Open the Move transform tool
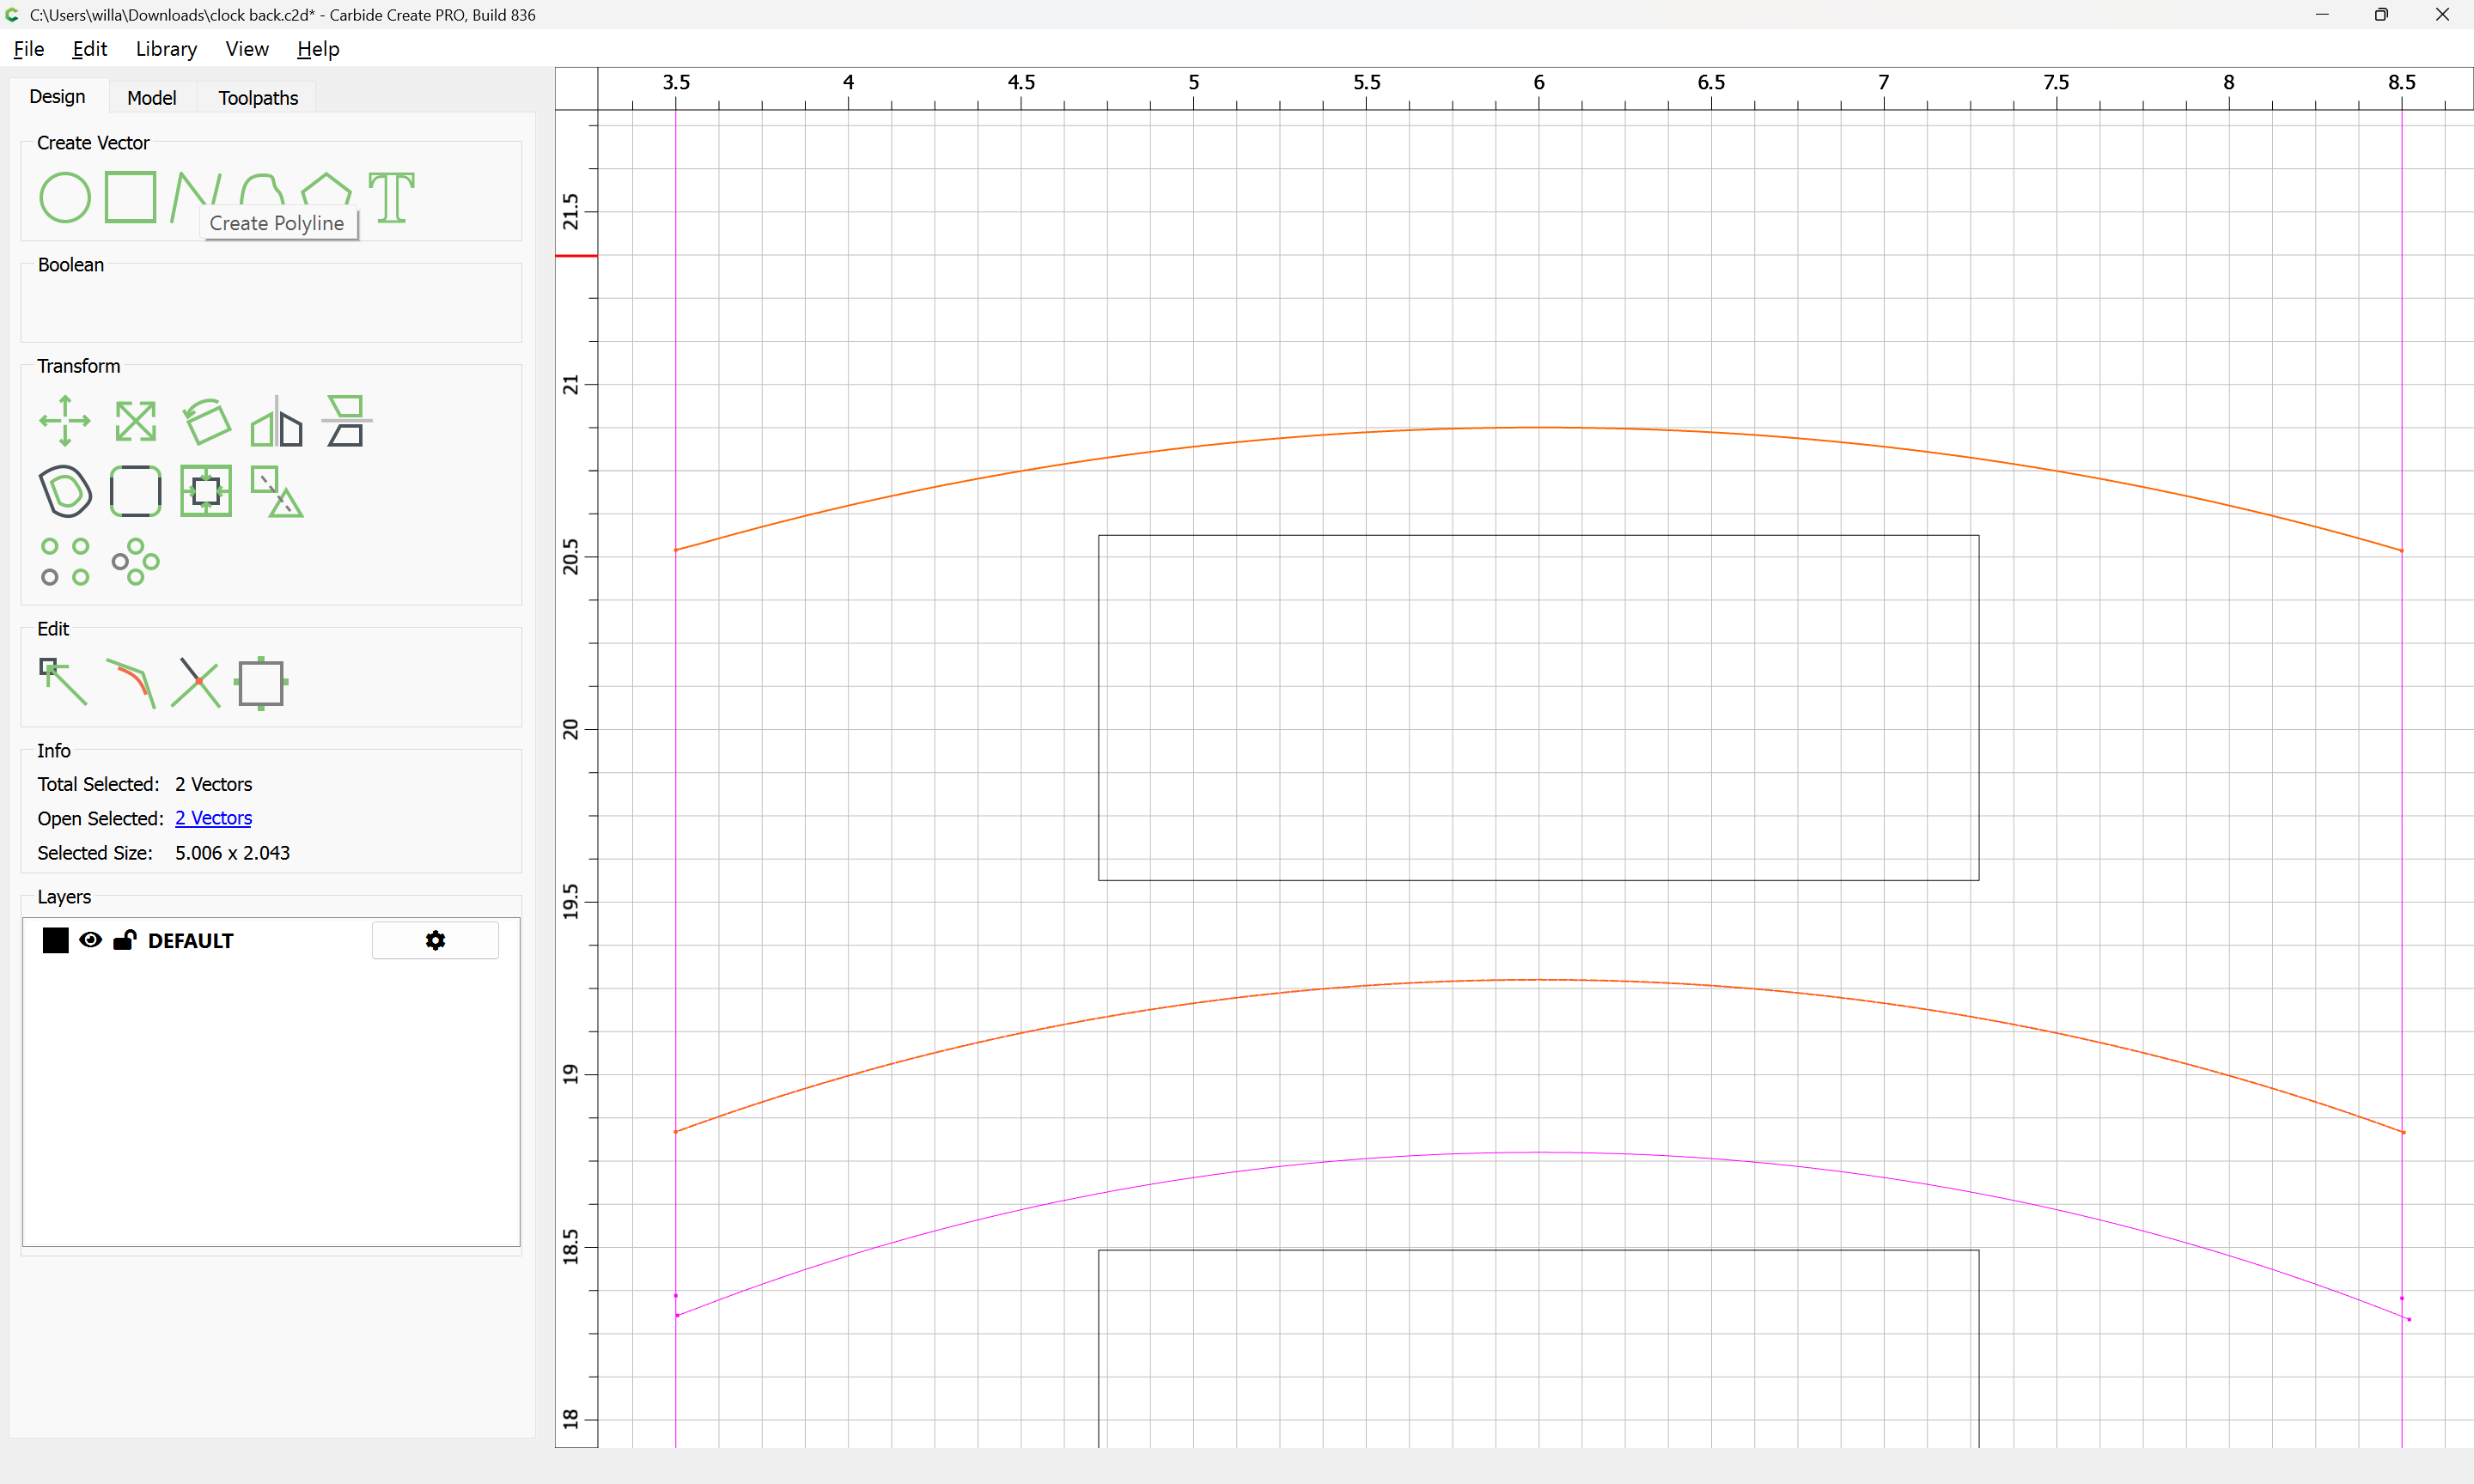Image resolution: width=2474 pixels, height=1484 pixels. point(64,421)
